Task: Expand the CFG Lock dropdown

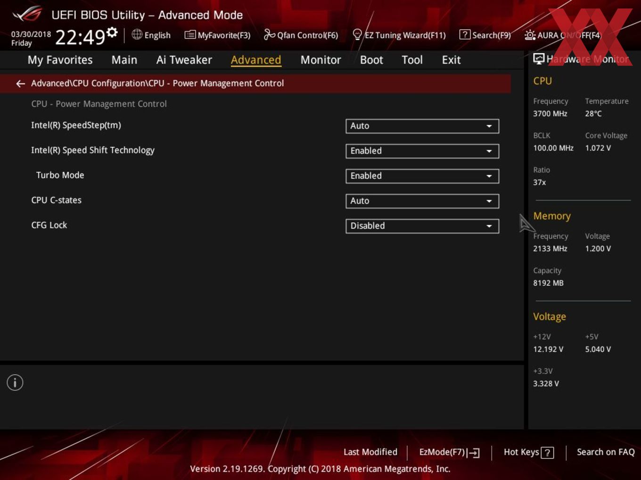Action: pyautogui.click(x=422, y=225)
